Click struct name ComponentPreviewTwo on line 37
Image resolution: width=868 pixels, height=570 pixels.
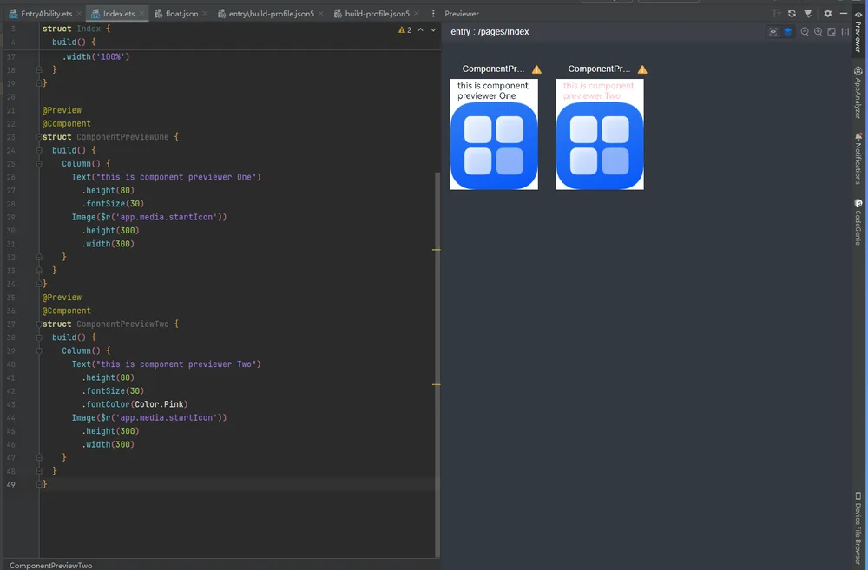[122, 324]
